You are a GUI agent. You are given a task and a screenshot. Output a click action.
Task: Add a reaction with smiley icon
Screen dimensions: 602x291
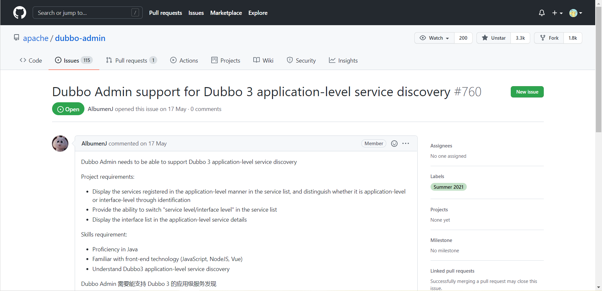click(394, 144)
